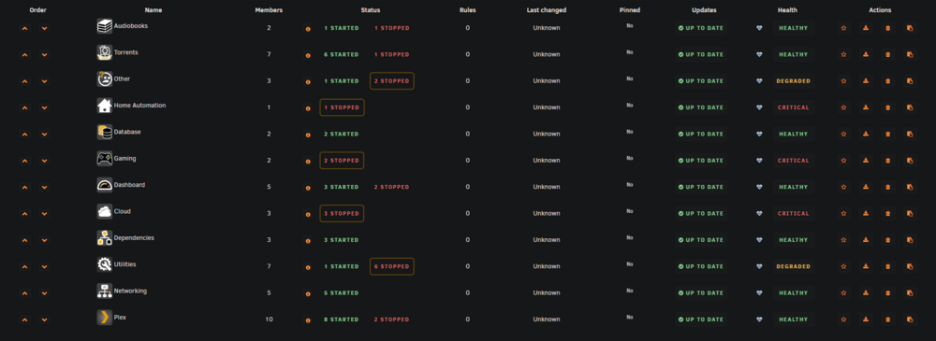Sort by the Health column header

(787, 10)
